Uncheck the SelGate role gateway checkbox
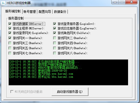Screen dimensions: 140x103 pyautogui.click(x=55, y=33)
